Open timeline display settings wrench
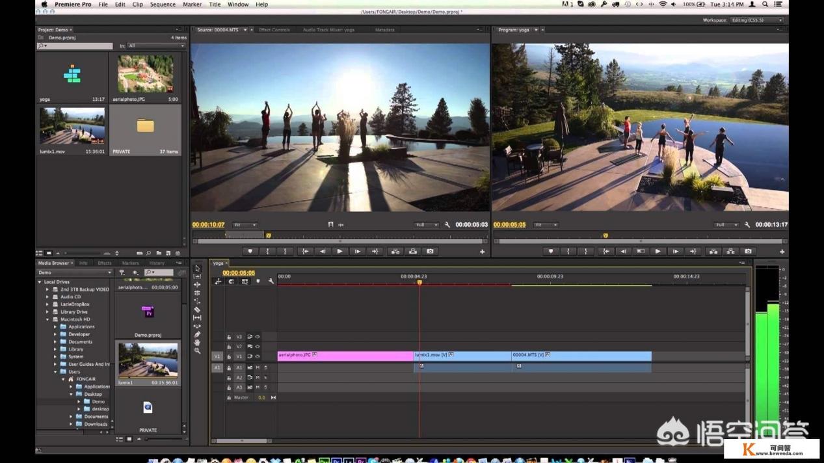Viewport: 824px width, 463px height. (271, 282)
